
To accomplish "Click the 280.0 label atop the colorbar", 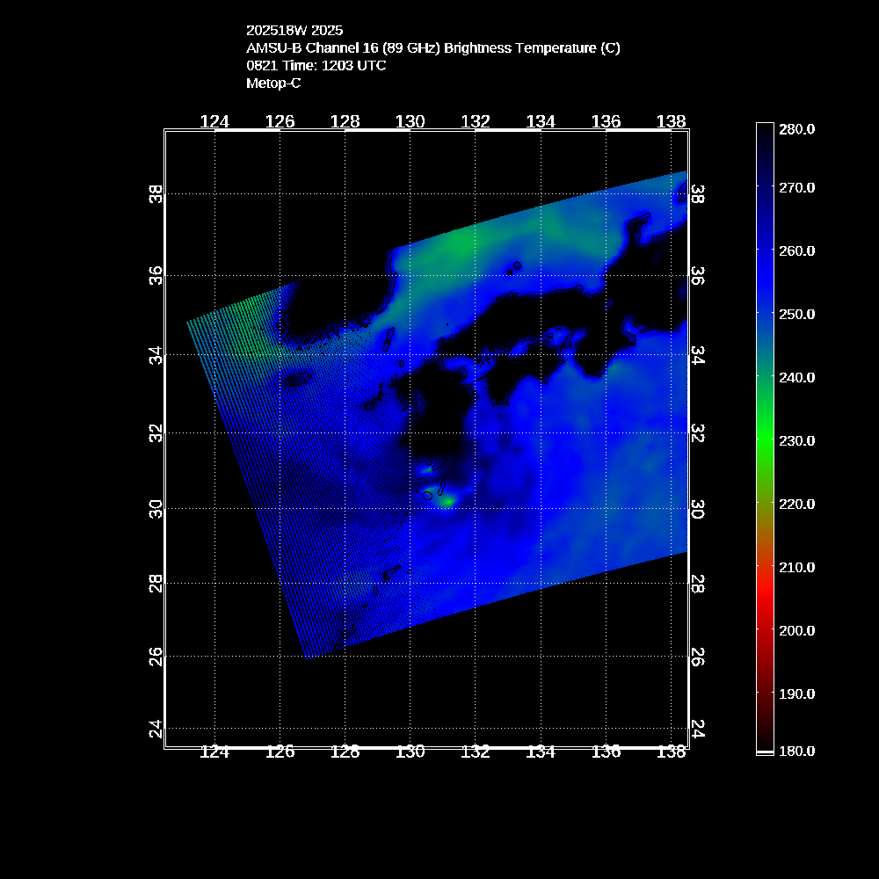I will (x=796, y=129).
